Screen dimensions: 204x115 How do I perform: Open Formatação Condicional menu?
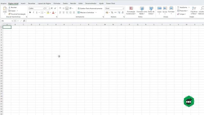coord(131,11)
